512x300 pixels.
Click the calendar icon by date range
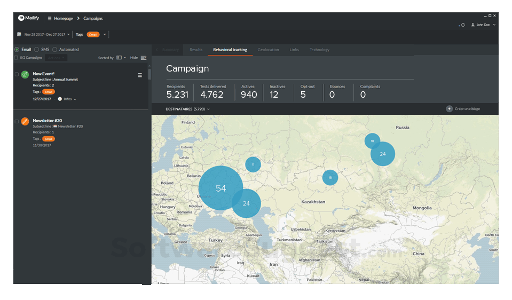point(19,35)
